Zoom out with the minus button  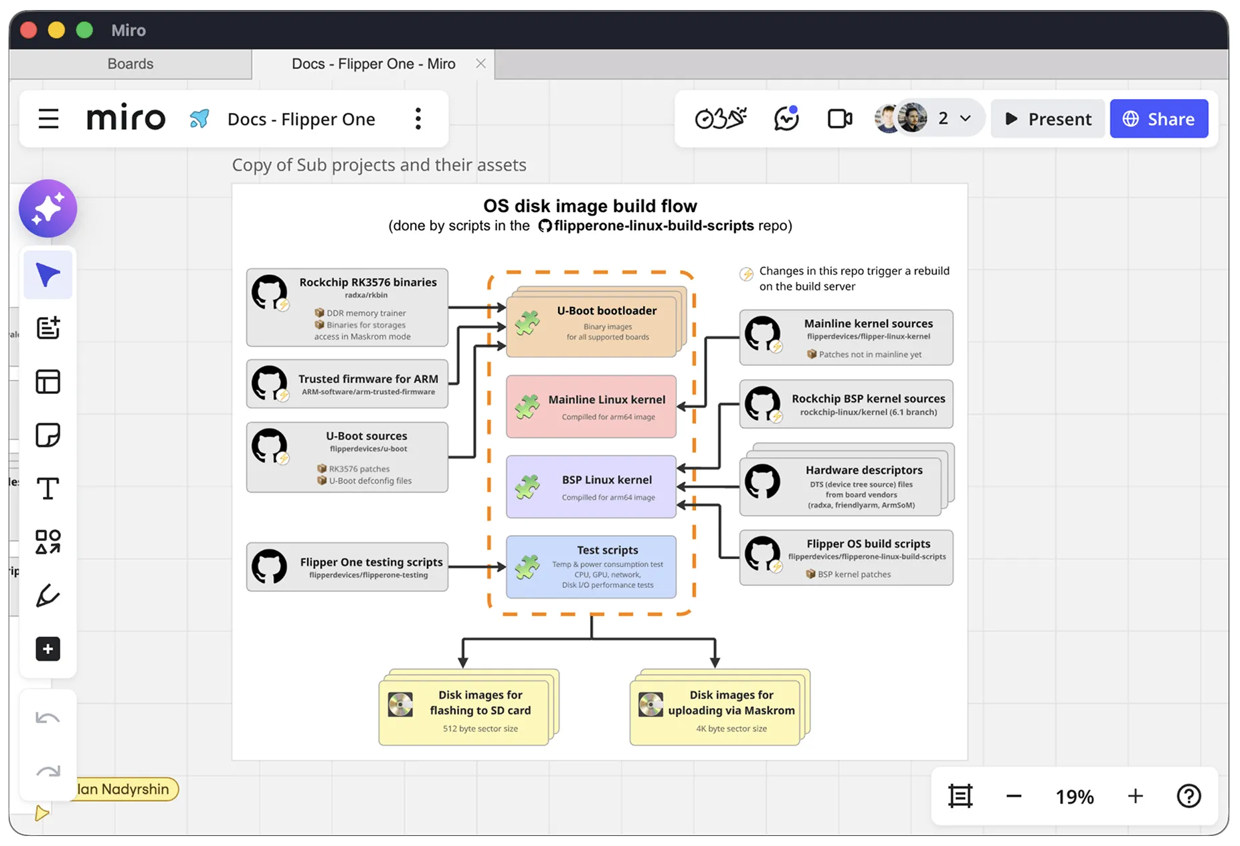(x=1014, y=796)
